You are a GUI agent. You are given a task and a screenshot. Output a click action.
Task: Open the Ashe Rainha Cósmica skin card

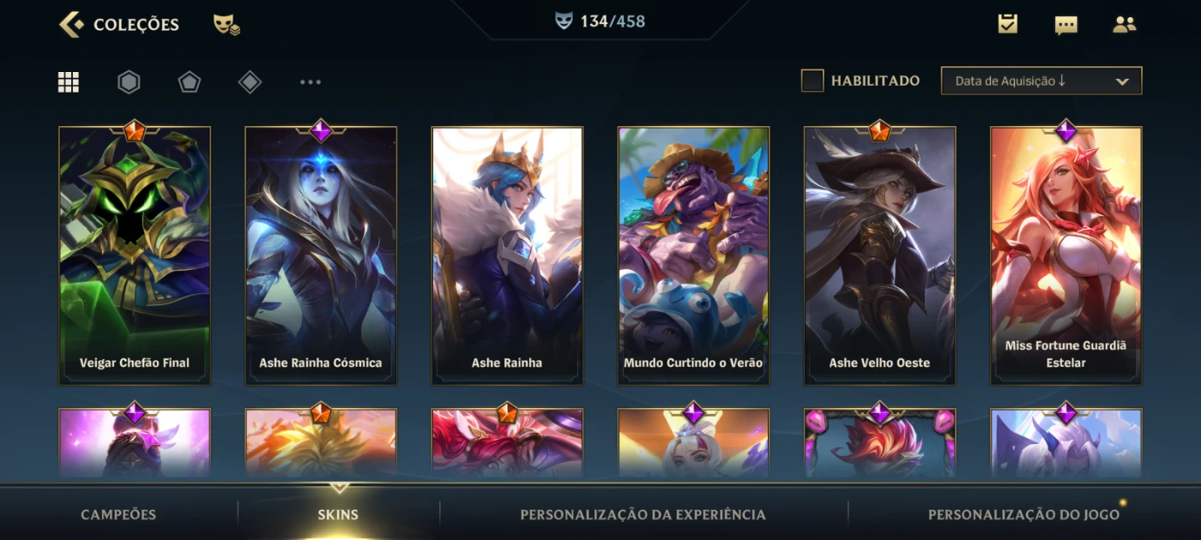pyautogui.click(x=321, y=255)
